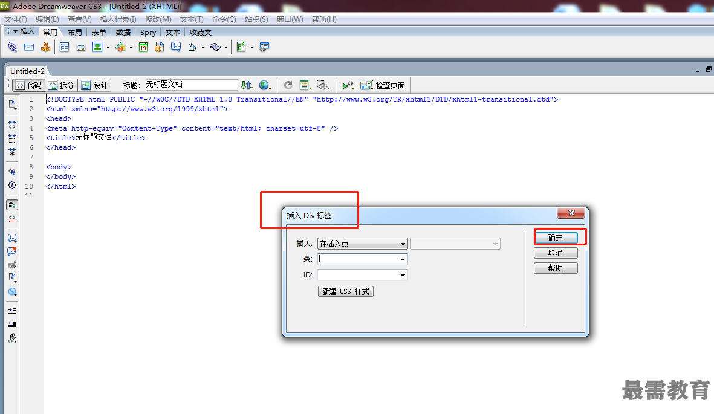Open 修改(M) menu
714x414 pixels.
158,19
